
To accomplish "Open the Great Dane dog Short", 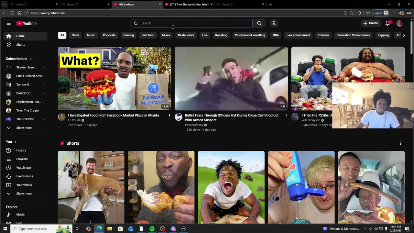I will [x=91, y=187].
